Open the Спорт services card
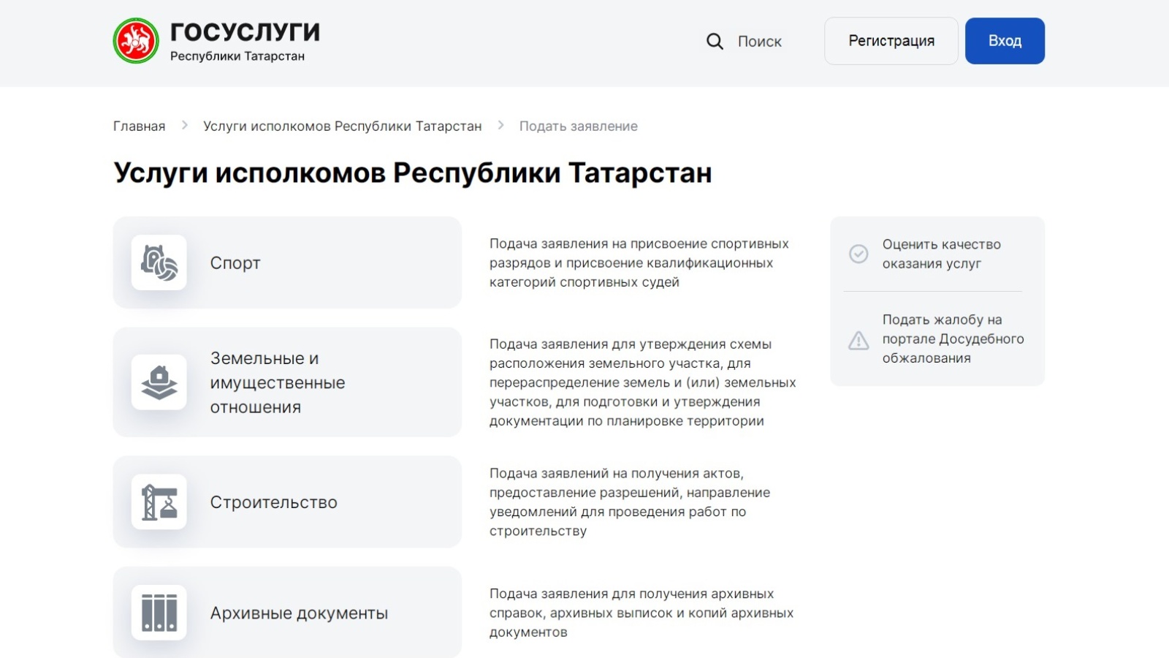 tap(287, 262)
